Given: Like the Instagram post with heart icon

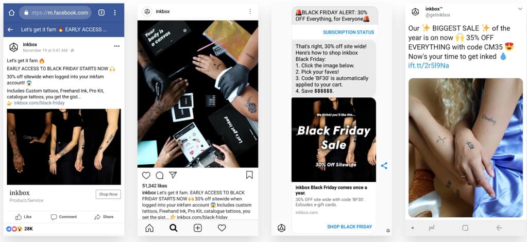Looking at the screenshot, I should click(x=146, y=175).
